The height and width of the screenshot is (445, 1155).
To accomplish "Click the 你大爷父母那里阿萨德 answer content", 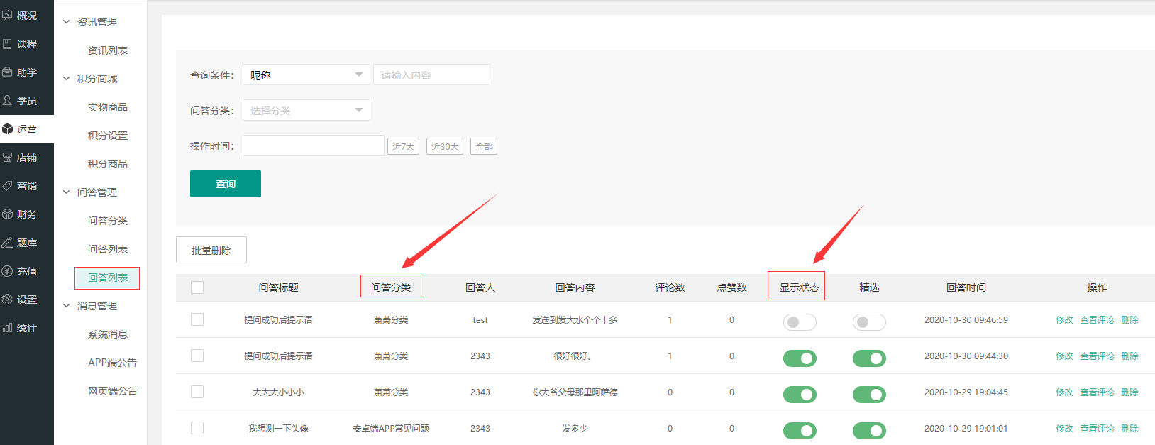I will point(575,392).
